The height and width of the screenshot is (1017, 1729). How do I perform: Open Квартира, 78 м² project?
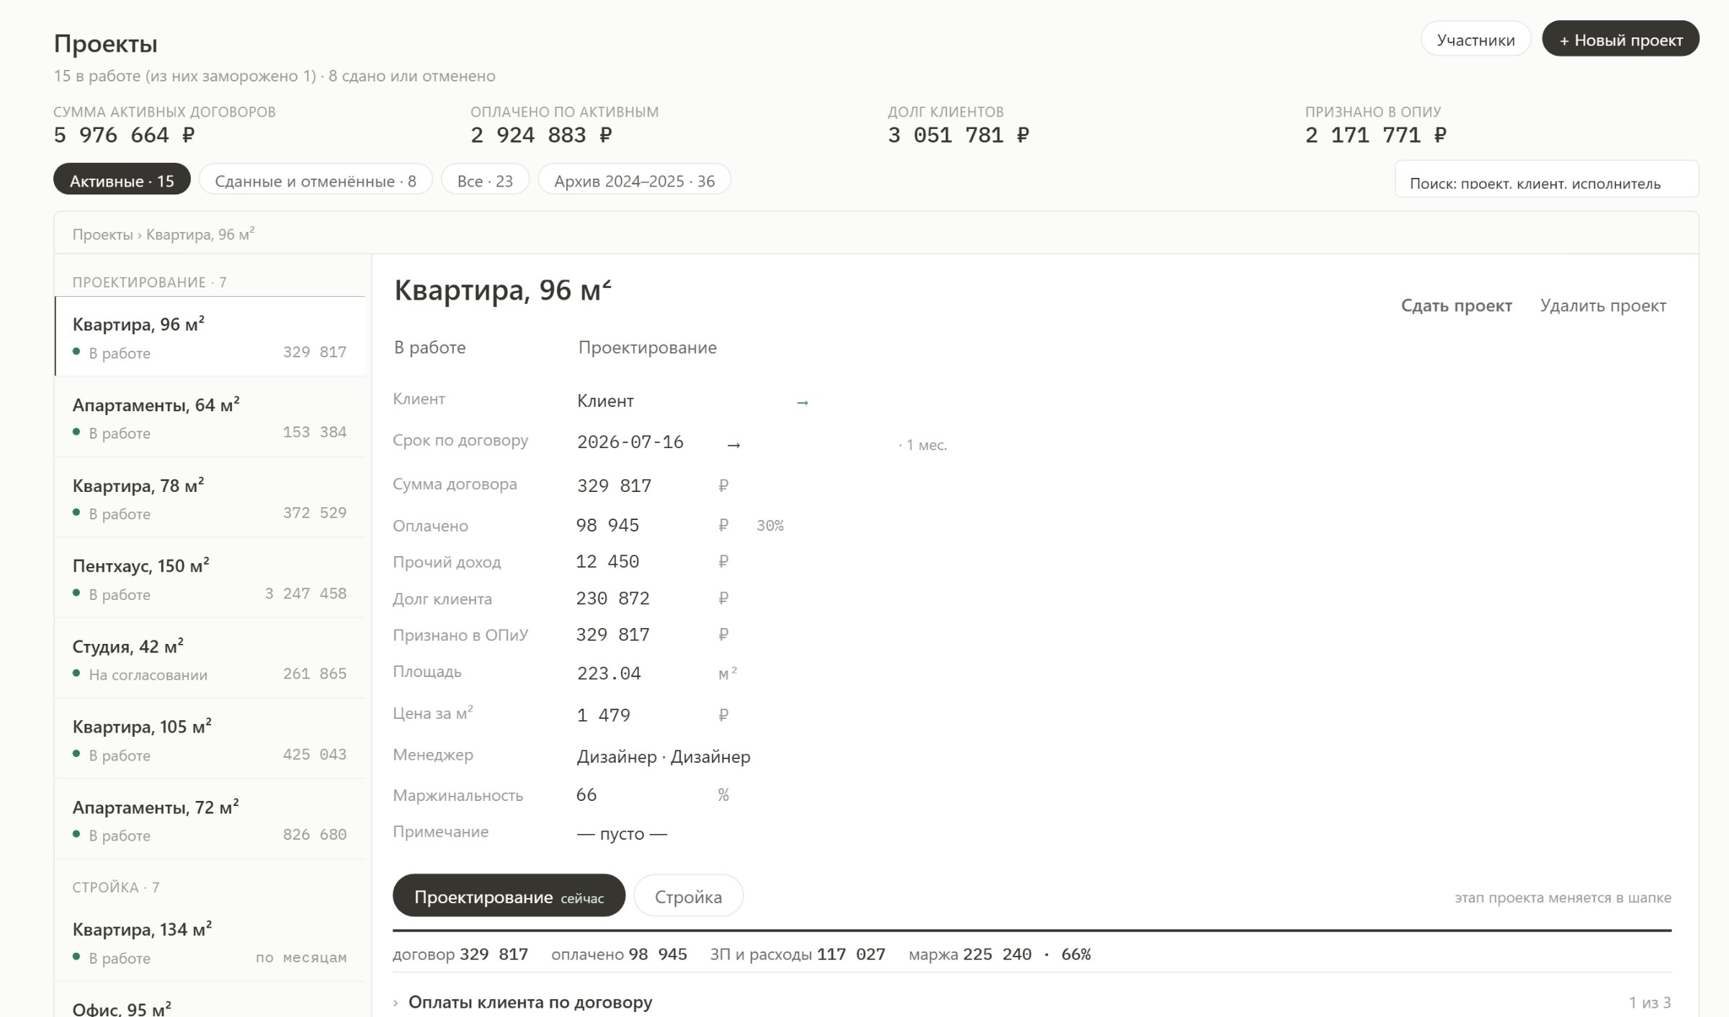(210, 498)
